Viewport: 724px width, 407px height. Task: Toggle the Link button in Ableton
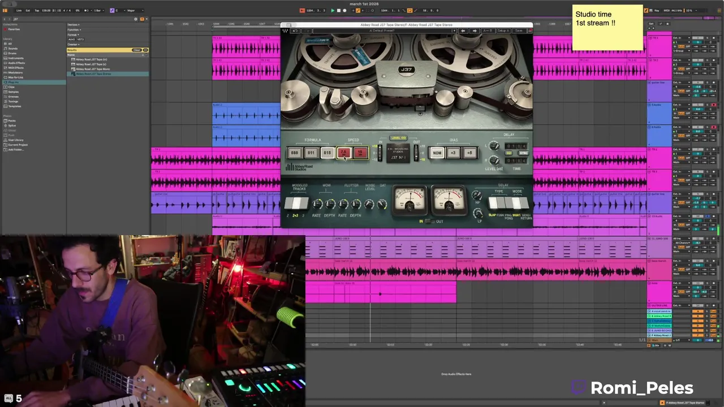19,10
